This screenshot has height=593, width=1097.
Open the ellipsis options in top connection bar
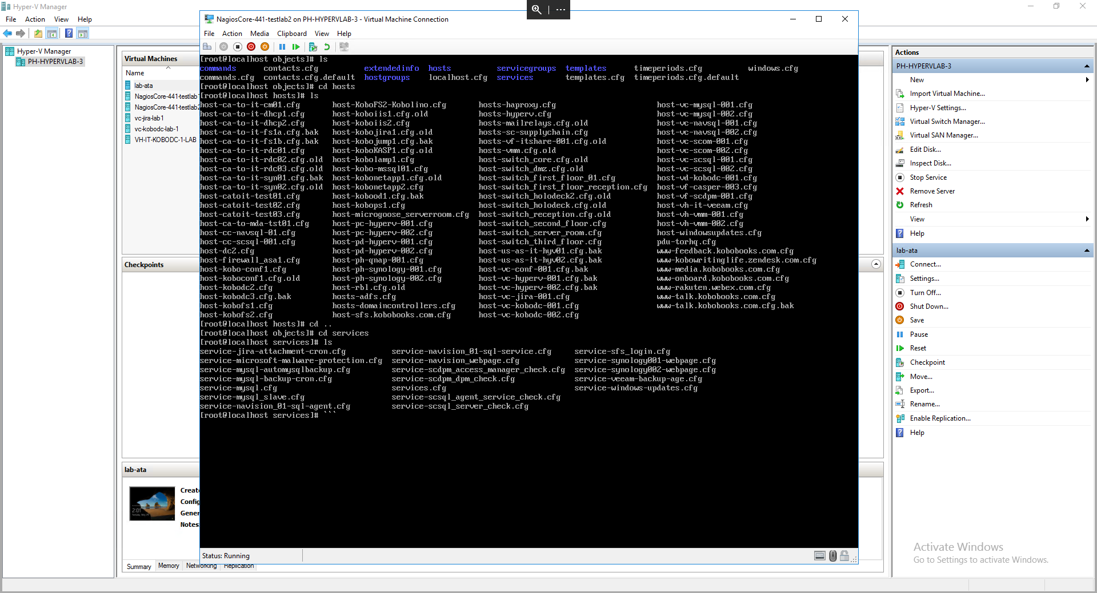click(x=560, y=9)
